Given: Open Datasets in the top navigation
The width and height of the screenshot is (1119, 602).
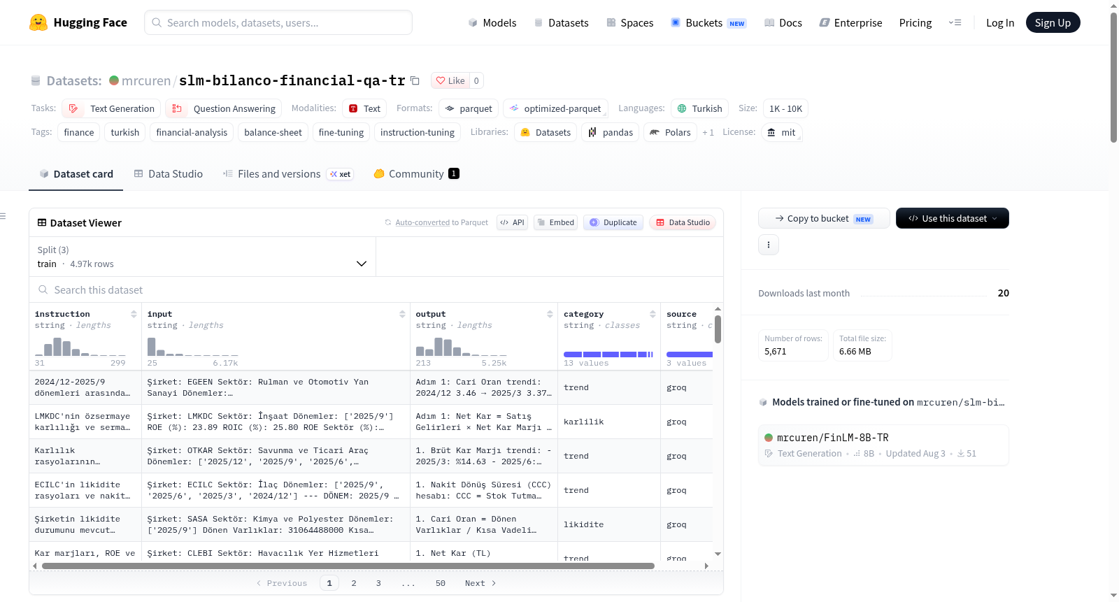Looking at the screenshot, I should [561, 22].
